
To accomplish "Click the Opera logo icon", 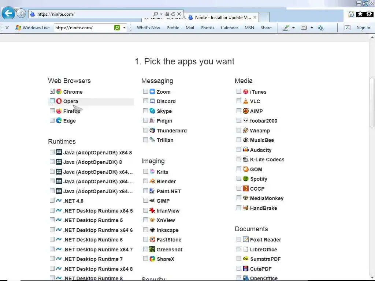I will (x=59, y=101).
